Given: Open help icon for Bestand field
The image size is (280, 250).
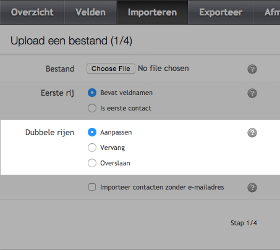Looking at the screenshot, I should point(252,69).
